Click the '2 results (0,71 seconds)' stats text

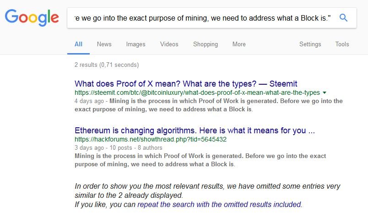point(107,65)
